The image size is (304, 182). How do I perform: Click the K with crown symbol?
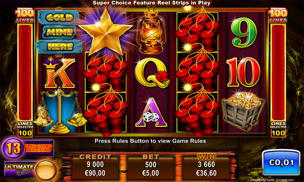pyautogui.click(x=58, y=72)
